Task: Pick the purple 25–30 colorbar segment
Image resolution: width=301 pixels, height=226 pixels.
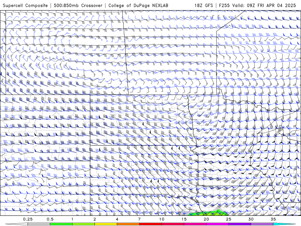Action: (240, 224)
